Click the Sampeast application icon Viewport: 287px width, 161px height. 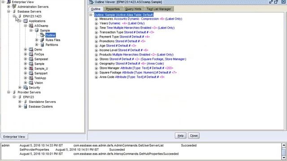tap(31, 59)
